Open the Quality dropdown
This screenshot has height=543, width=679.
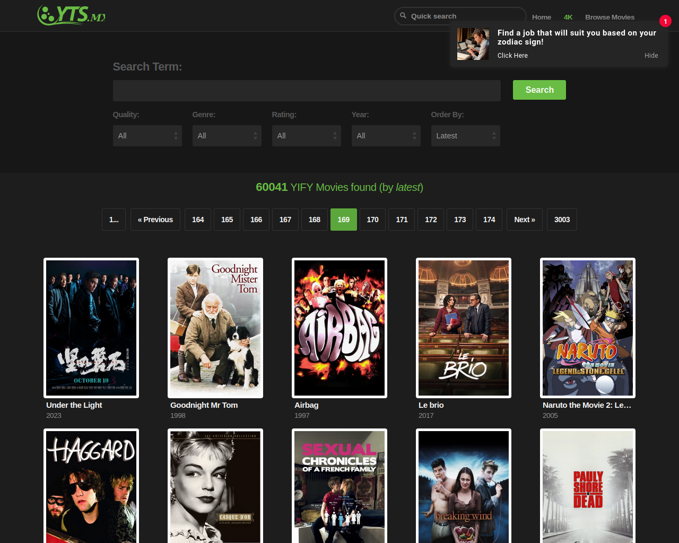point(147,136)
